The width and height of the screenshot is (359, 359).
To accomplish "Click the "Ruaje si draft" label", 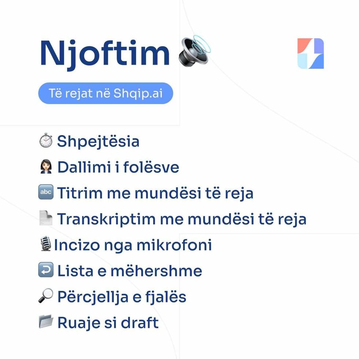I will pos(108,323).
